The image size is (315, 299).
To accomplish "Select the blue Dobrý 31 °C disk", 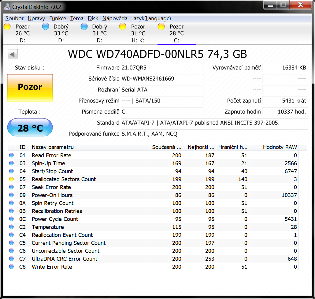I will point(95,33).
